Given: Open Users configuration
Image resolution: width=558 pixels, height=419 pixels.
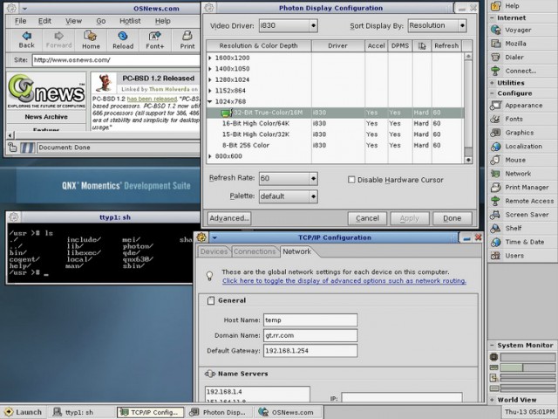Looking at the screenshot, I should tap(514, 256).
